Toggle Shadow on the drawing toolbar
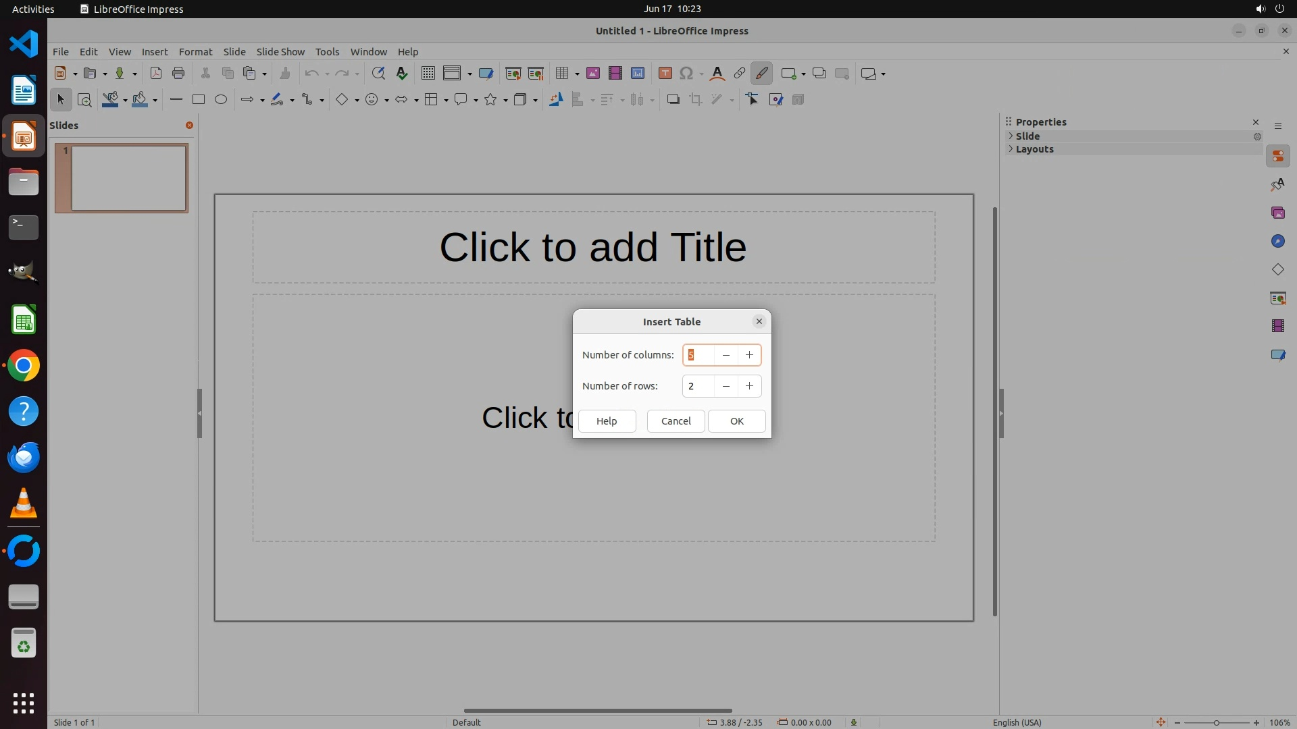Image resolution: width=1297 pixels, height=729 pixels. [x=673, y=100]
